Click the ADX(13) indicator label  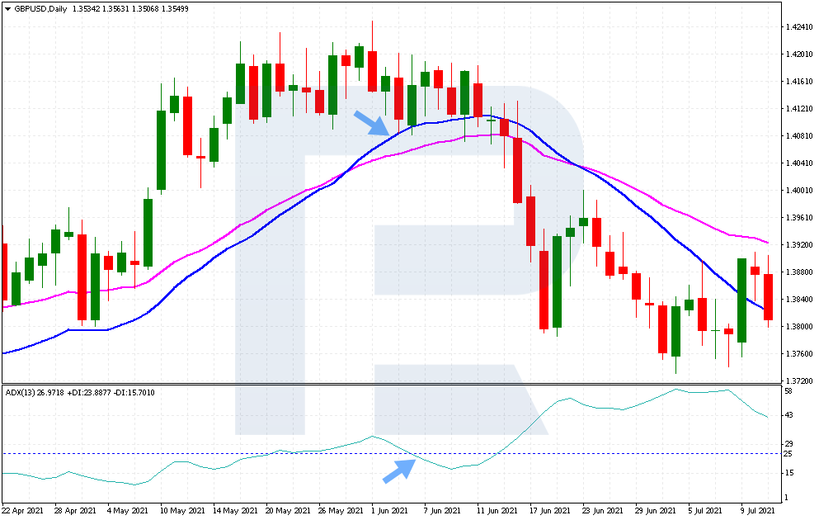[x=23, y=392]
